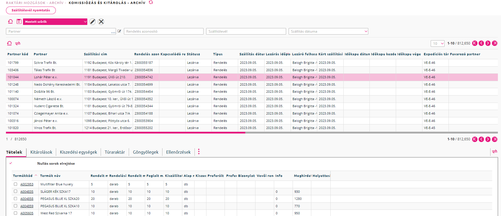Click the edit icon next to the Partner field

click(119, 31)
